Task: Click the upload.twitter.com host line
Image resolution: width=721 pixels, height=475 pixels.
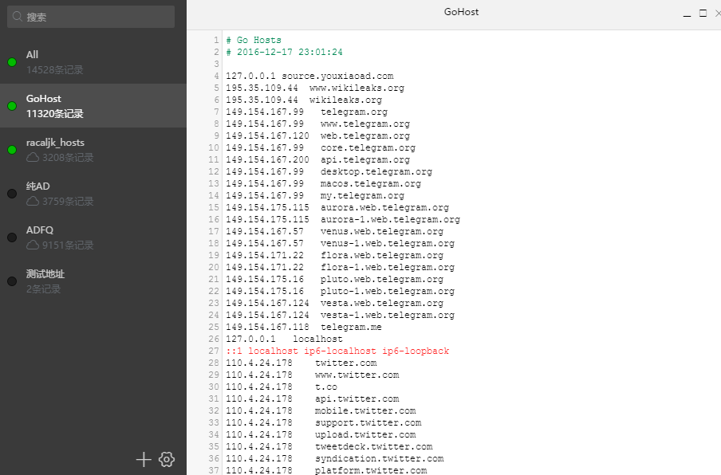Action: (321, 434)
